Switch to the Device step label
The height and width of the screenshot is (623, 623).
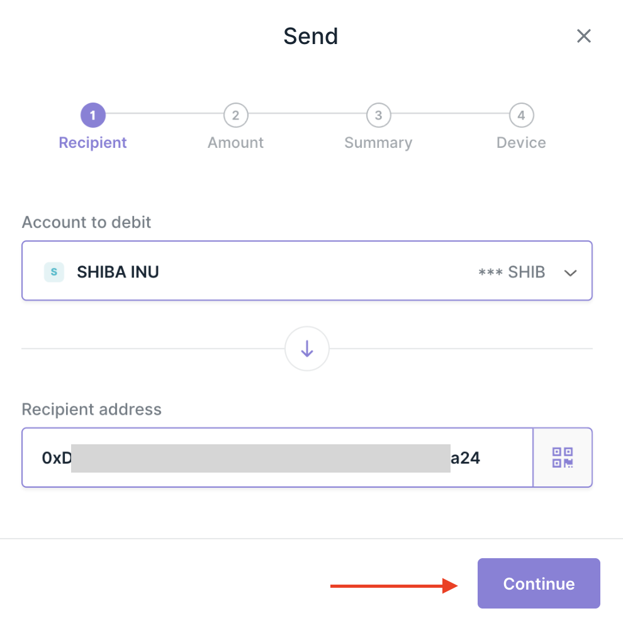(x=521, y=143)
